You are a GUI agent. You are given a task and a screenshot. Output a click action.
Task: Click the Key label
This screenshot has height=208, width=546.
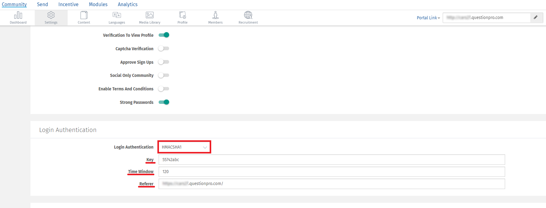pyautogui.click(x=150, y=160)
